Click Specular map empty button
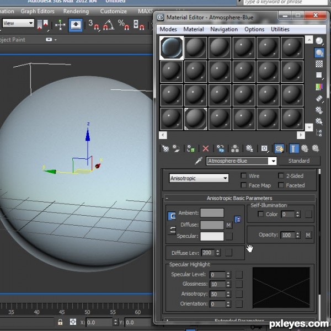 pos(229,236)
